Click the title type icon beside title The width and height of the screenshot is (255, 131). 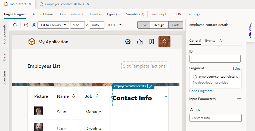pos(191,110)
